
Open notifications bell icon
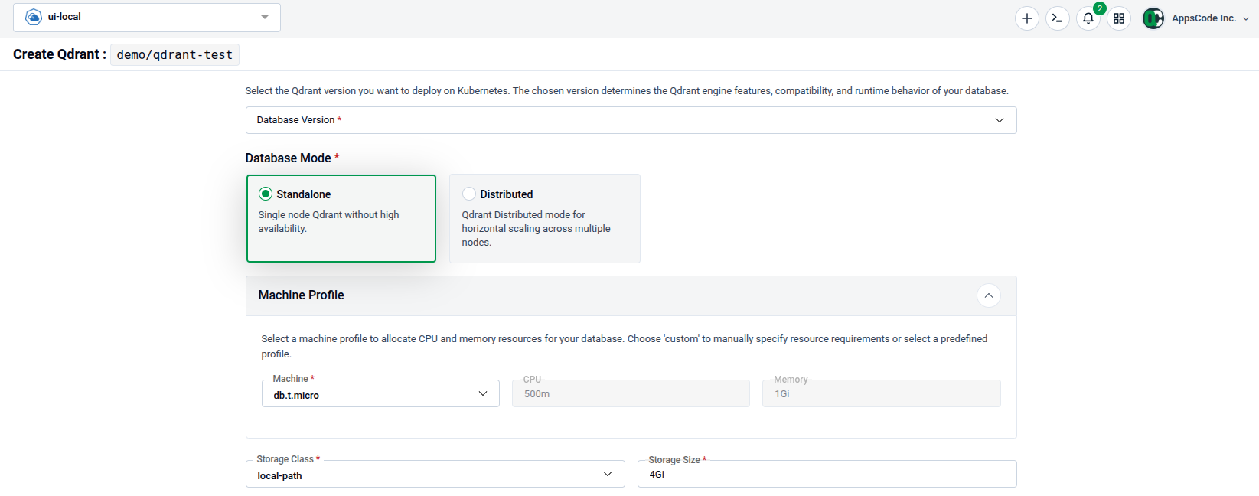click(x=1088, y=18)
